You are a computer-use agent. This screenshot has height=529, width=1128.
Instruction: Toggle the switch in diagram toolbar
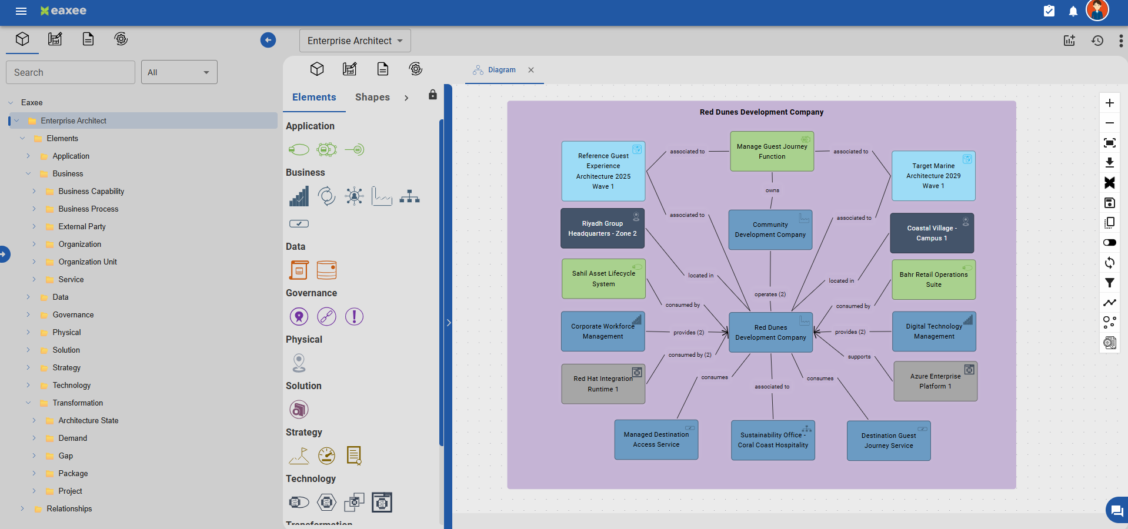click(1110, 243)
